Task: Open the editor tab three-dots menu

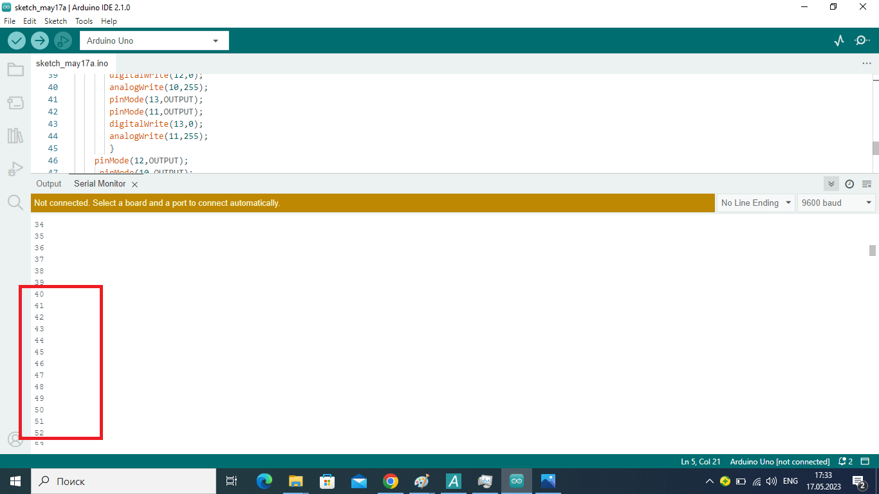Action: point(867,64)
